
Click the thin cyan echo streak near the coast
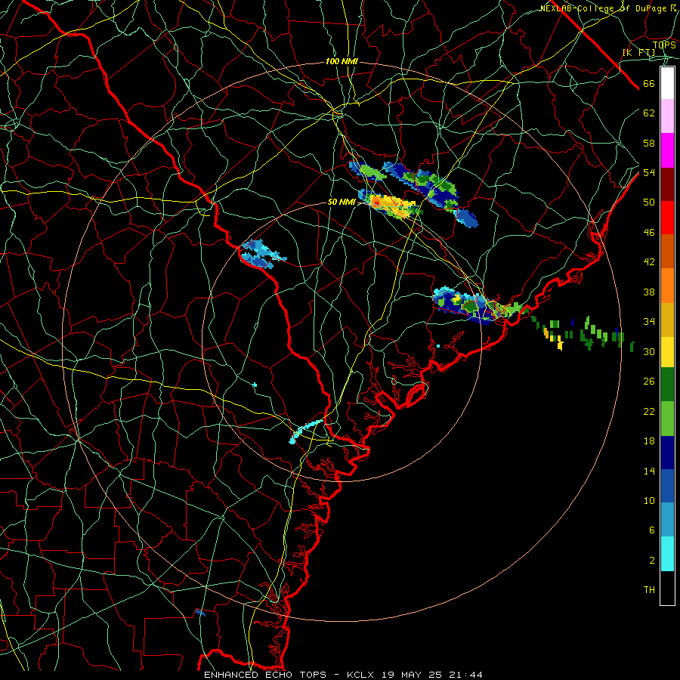(306, 431)
